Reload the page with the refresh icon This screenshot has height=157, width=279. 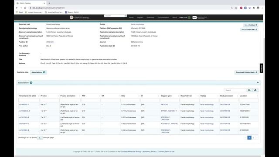pyautogui.click(x=25, y=8)
